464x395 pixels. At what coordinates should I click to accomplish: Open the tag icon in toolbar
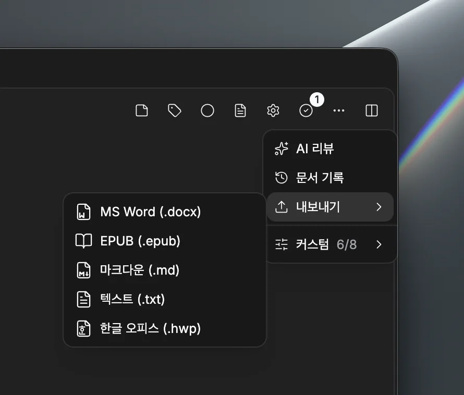point(175,110)
